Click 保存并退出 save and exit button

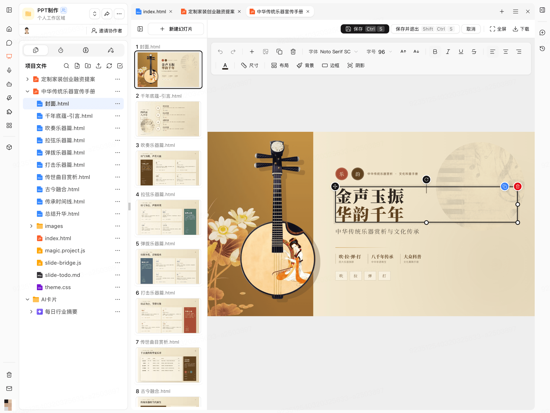(x=425, y=29)
